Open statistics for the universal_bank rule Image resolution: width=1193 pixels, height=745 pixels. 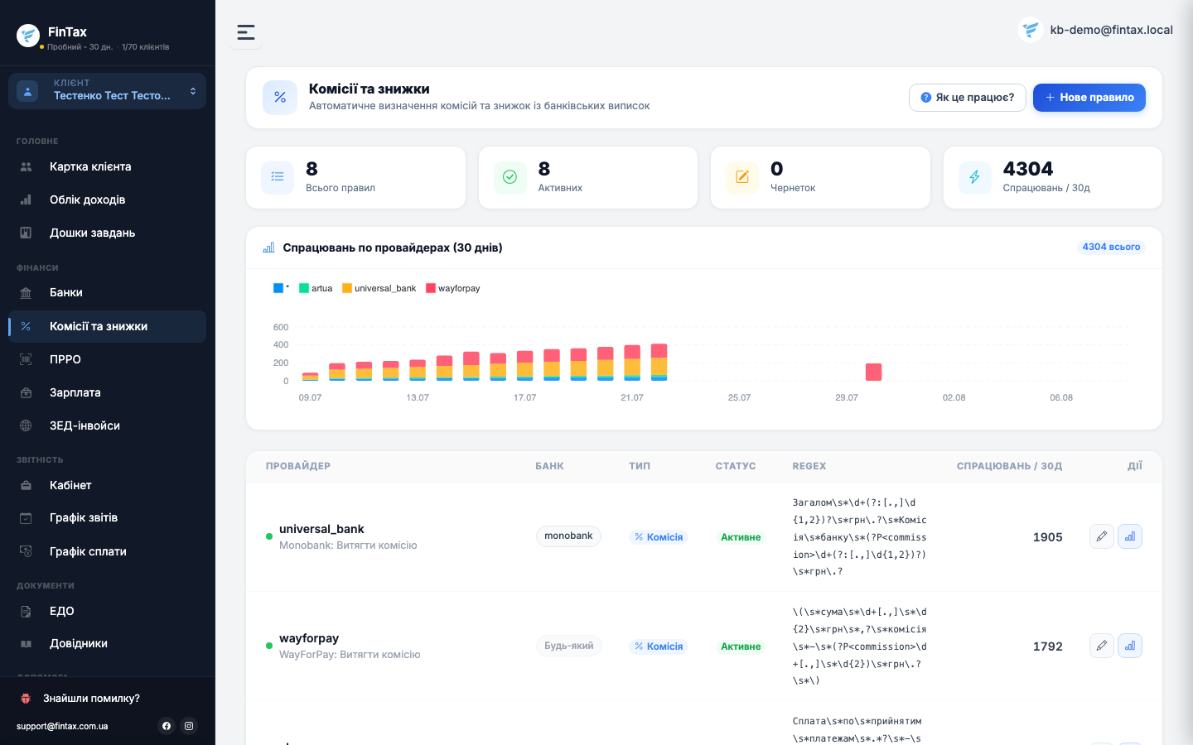click(x=1130, y=536)
